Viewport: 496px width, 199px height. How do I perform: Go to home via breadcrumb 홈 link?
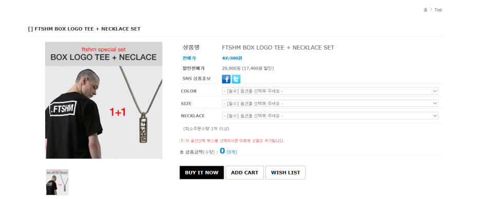(x=426, y=10)
